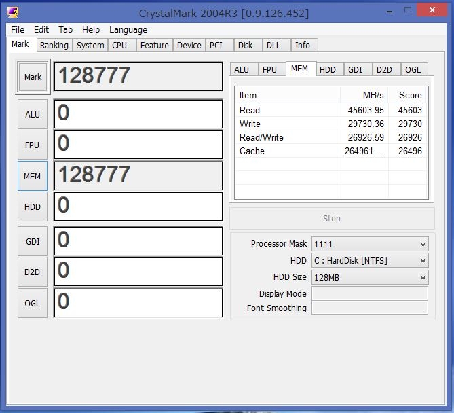Start the FPU benchmark button
Image resolution: width=454 pixels, height=413 pixels.
(x=33, y=145)
